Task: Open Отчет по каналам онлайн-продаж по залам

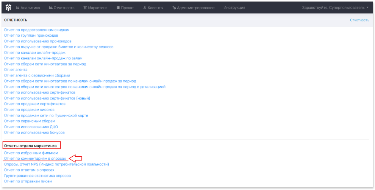Action: click(43, 58)
